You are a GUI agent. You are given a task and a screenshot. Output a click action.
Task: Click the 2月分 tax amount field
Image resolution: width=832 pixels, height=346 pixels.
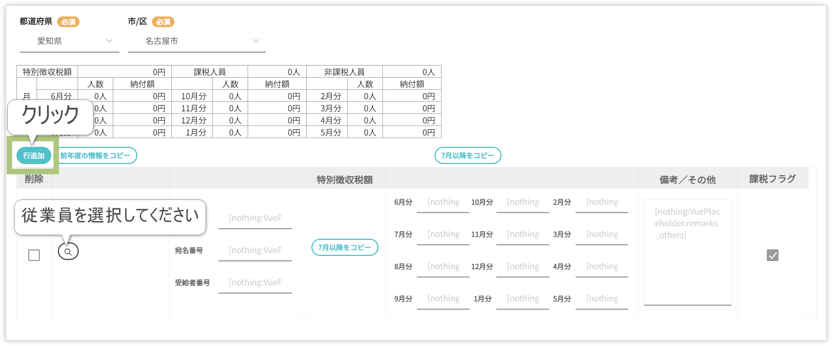(602, 202)
